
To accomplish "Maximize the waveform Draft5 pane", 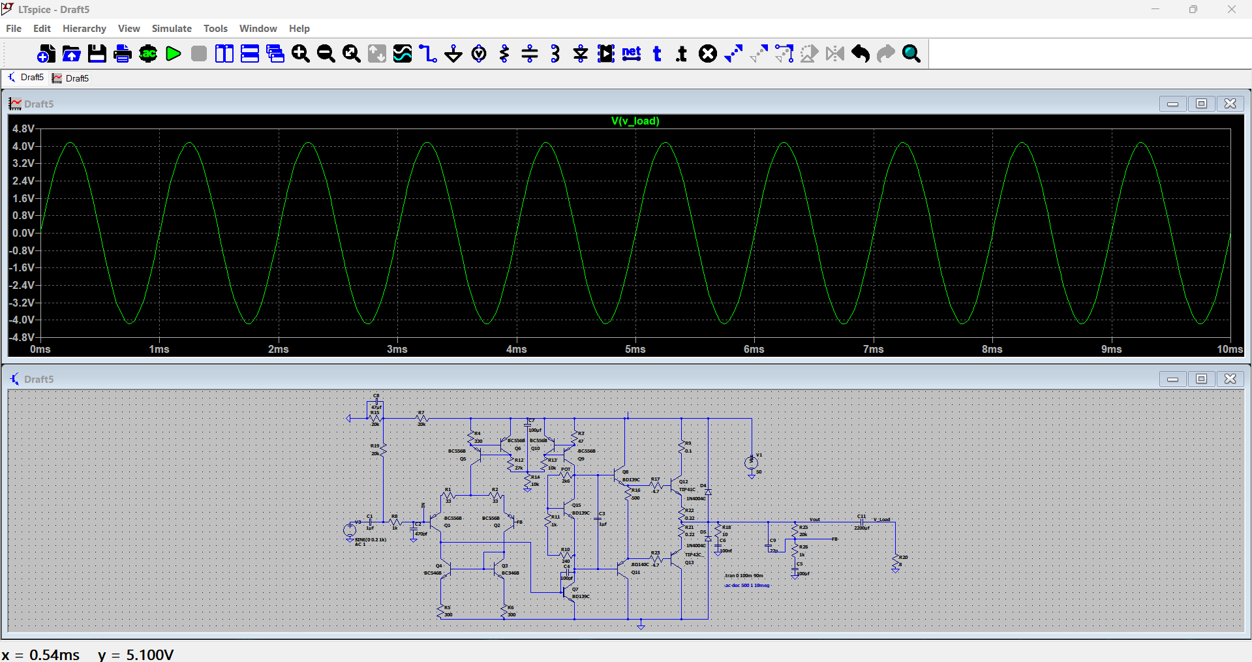I will click(1201, 104).
